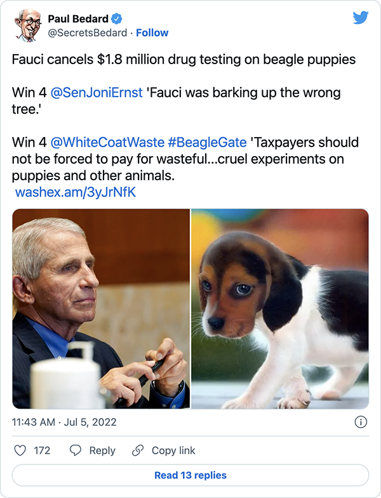Click the 172 likes count
The width and height of the screenshot is (381, 498).
tap(42, 450)
